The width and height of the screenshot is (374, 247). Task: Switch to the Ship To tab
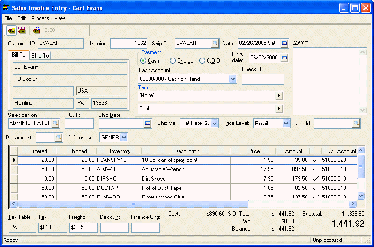point(40,56)
